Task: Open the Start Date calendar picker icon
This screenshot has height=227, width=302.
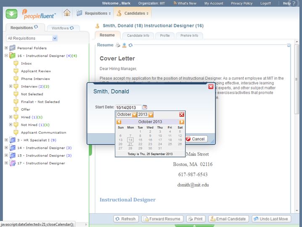Action: click(145, 107)
